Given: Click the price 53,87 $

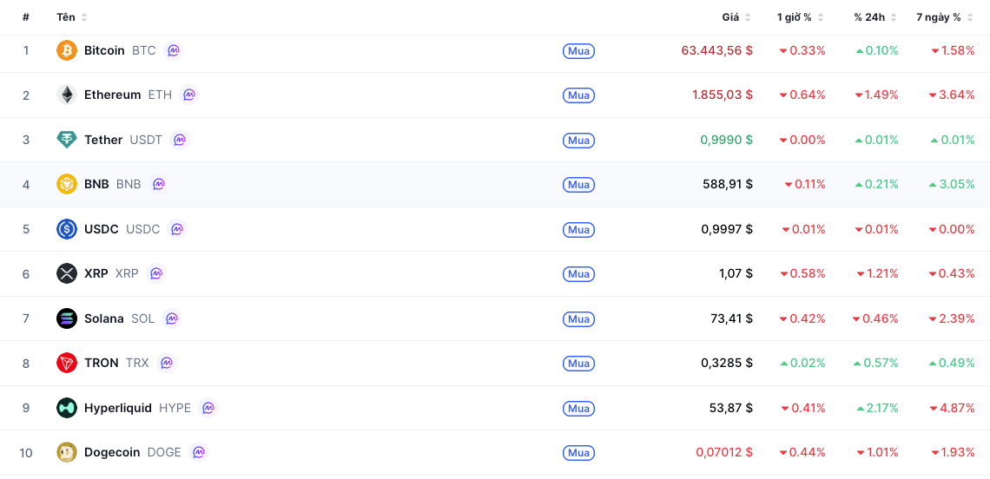Looking at the screenshot, I should [x=731, y=408].
